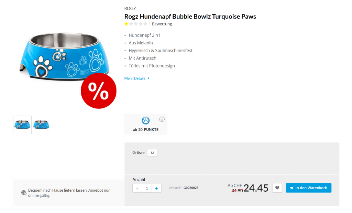Click the ab 20 PUNKTE label
Image resolution: width=352 pixels, height=213 pixels.
[x=146, y=130]
